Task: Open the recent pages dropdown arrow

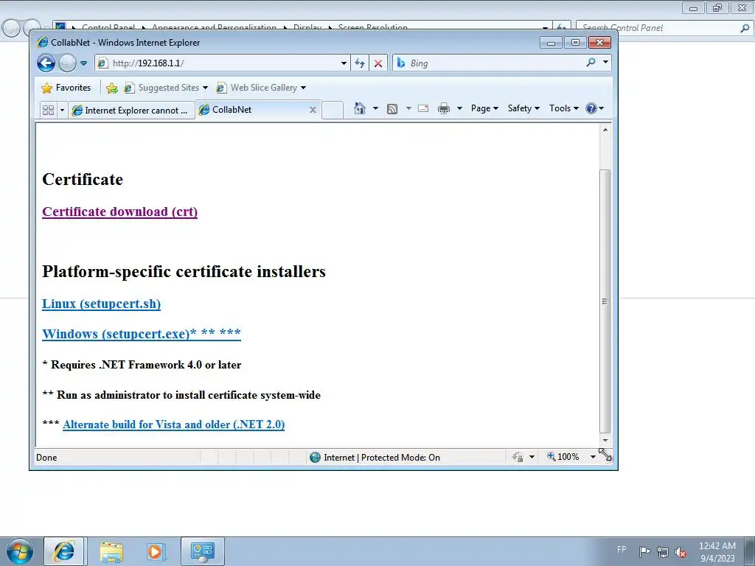Action: tap(84, 63)
